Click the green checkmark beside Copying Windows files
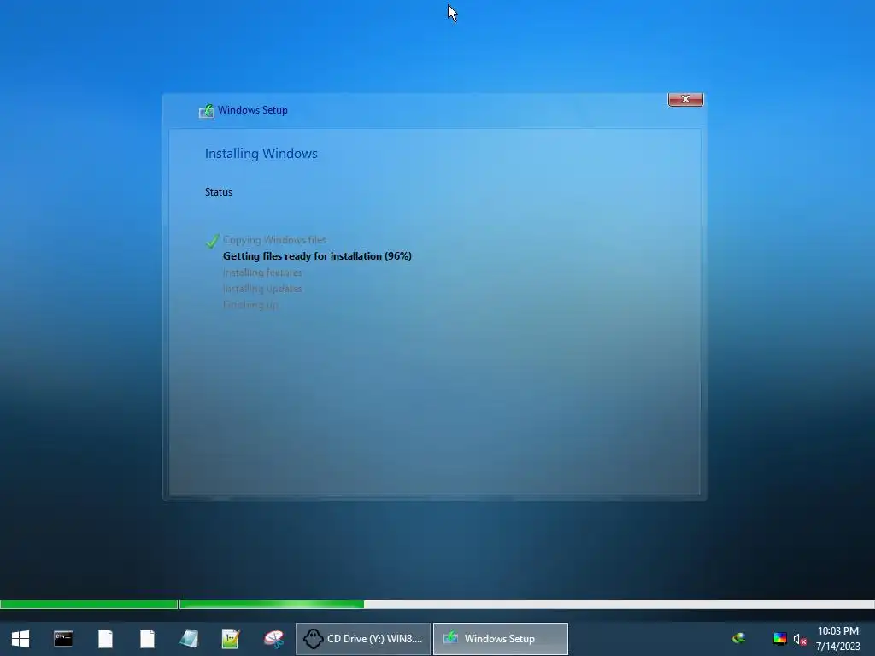 (x=212, y=240)
